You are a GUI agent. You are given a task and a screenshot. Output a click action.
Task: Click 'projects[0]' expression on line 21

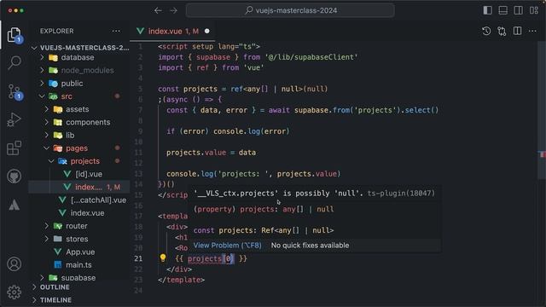tap(211, 258)
